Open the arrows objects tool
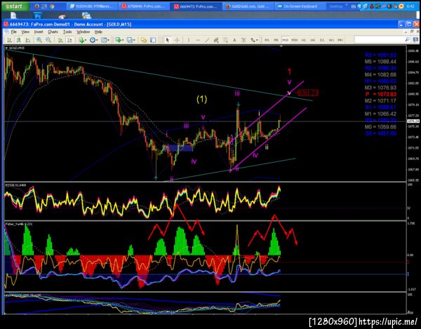The height and width of the screenshot is (329, 421). 253,40
